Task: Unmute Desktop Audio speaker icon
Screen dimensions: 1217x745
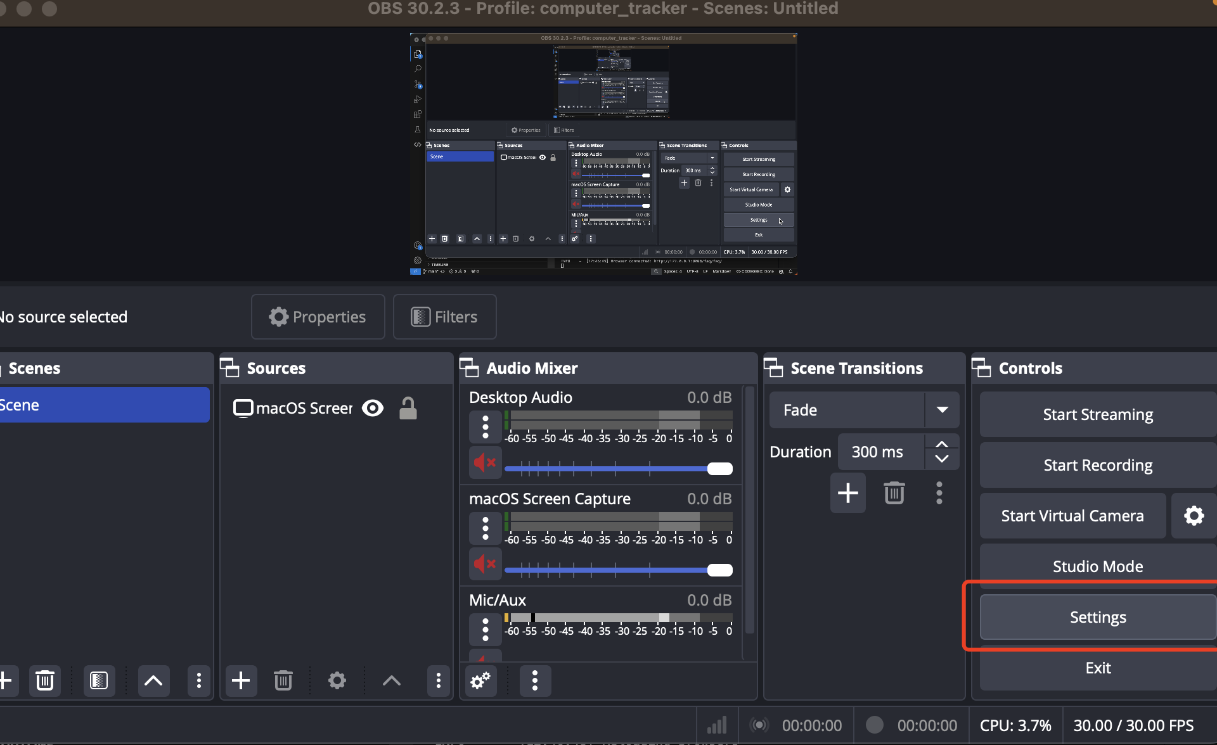Action: pyautogui.click(x=485, y=462)
